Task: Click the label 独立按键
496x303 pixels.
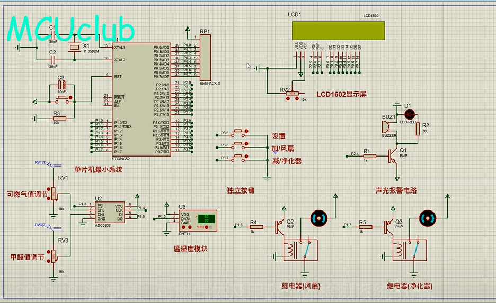Action: pyautogui.click(x=241, y=190)
